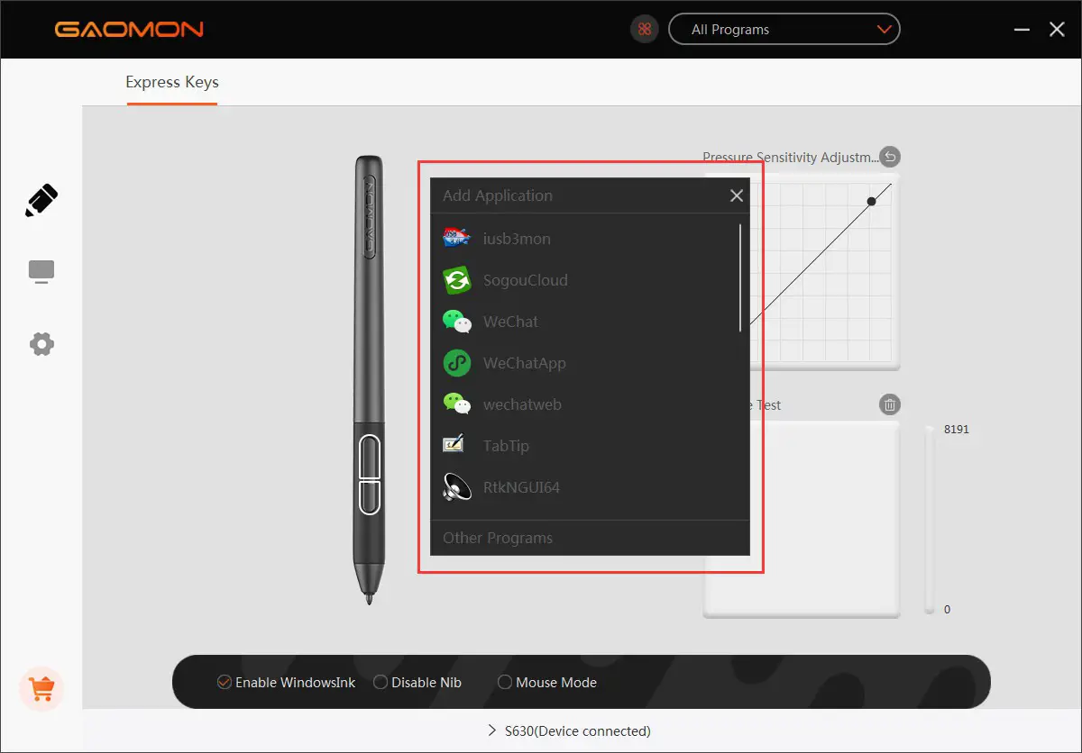This screenshot has width=1082, height=753.
Task: Select the Pen settings icon in the sidebar
Action: [x=41, y=200]
